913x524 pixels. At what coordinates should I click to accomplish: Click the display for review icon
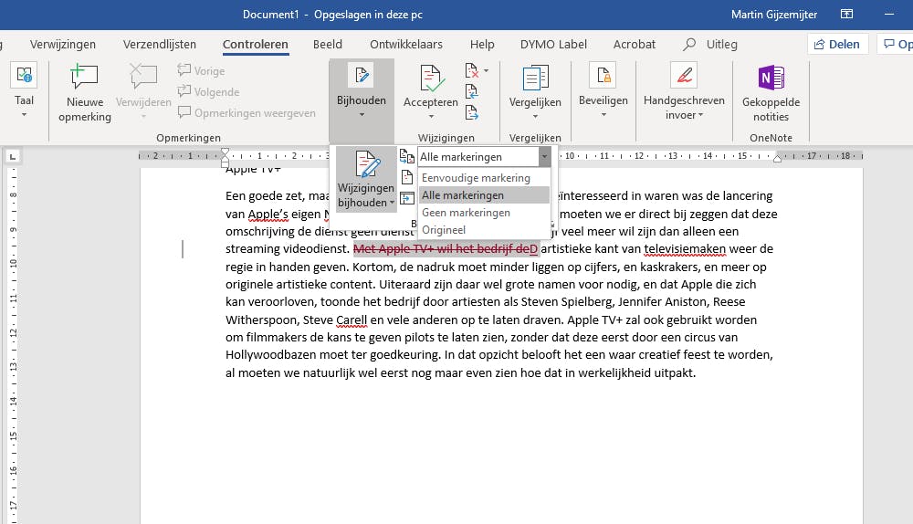(x=407, y=157)
